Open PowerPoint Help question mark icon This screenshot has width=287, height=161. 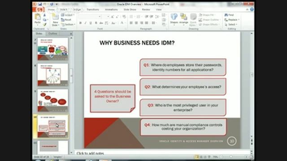252,9
